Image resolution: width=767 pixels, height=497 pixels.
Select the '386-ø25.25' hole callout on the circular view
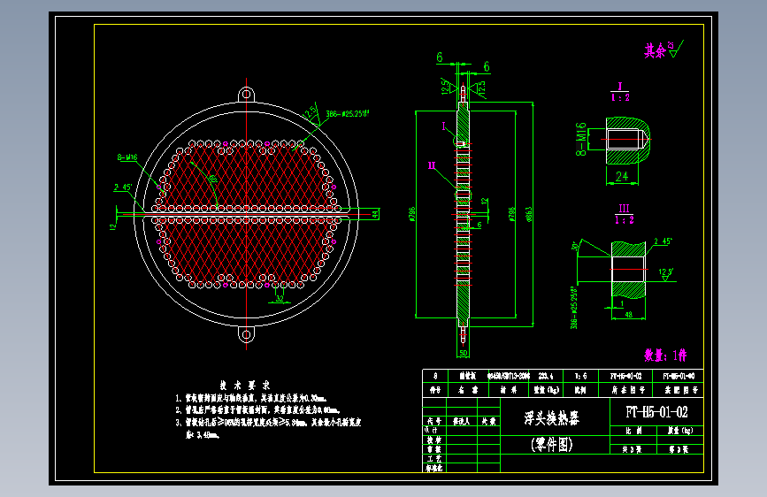coord(348,113)
